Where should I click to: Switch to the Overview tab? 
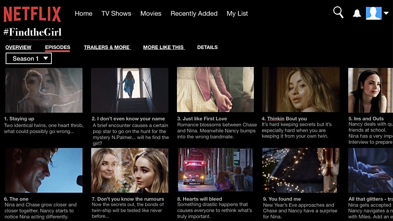click(18, 47)
